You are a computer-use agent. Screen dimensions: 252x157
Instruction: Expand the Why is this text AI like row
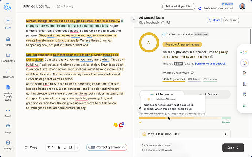click(185, 134)
